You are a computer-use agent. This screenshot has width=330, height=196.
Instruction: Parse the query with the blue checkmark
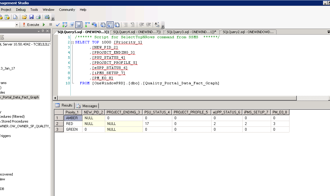point(58,25)
